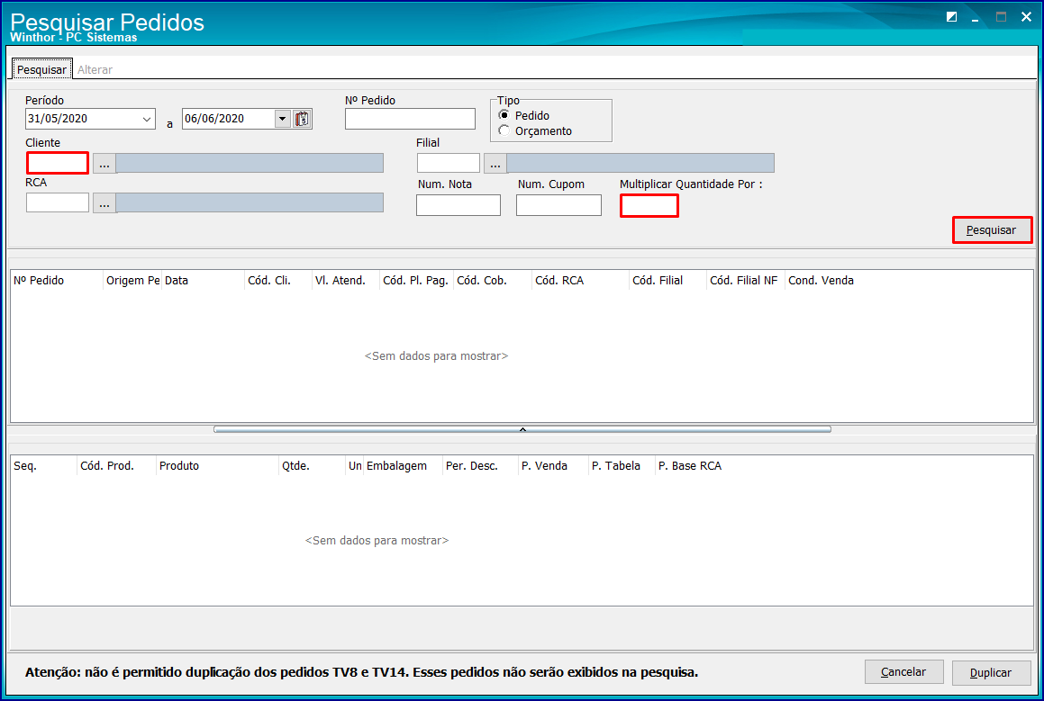The width and height of the screenshot is (1044, 701).
Task: Sort by P. Base RCA column header
Action: [691, 466]
